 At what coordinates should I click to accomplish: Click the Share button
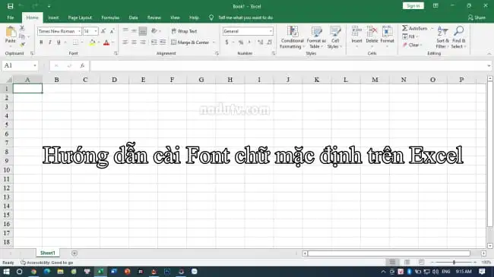point(477,17)
